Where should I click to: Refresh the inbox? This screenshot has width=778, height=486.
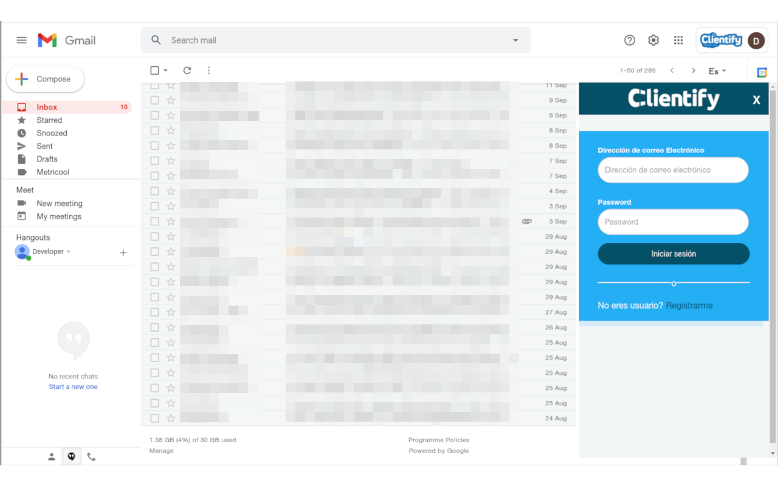tap(187, 70)
